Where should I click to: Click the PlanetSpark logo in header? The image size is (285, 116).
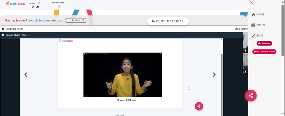15,3
